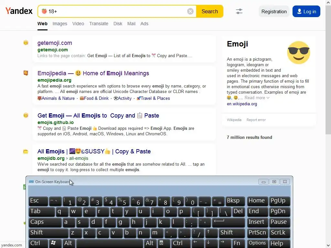Image resolution: width=331 pixels, height=248 pixels.
Task: Select the Web tab
Action: pos(42,24)
